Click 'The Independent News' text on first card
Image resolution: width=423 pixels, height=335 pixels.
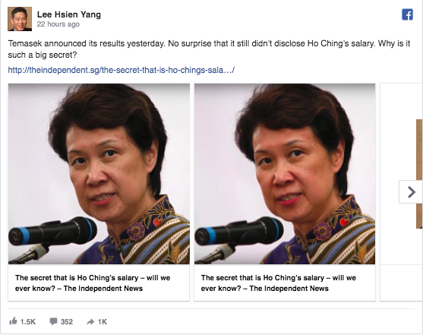[103, 289]
